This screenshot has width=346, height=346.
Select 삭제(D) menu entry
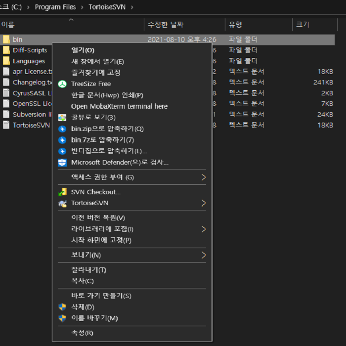click(x=132, y=307)
